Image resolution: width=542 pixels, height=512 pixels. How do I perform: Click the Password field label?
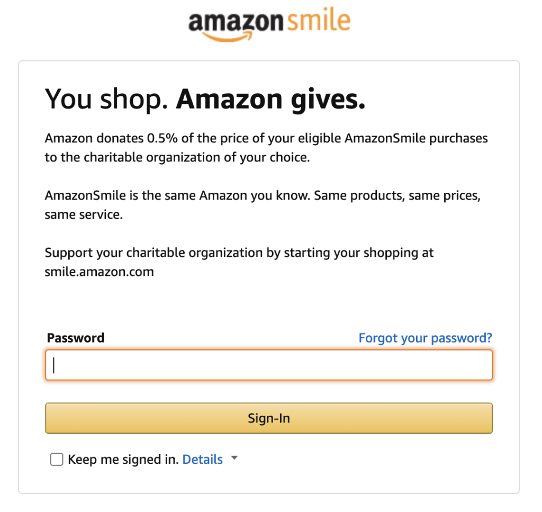coord(76,338)
